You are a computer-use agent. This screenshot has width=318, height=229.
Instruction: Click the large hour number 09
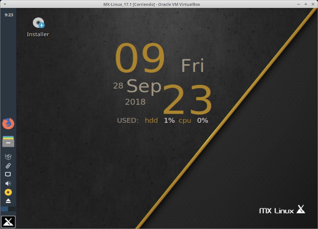[x=140, y=58]
